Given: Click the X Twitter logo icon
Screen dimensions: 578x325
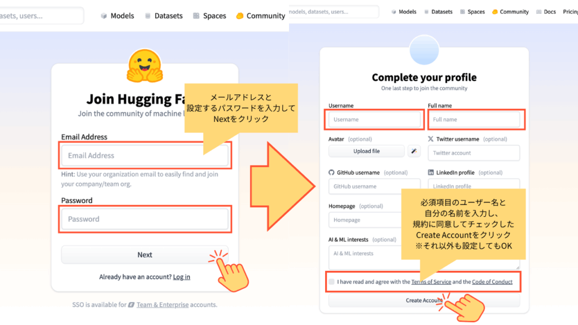Looking at the screenshot, I should [x=431, y=139].
